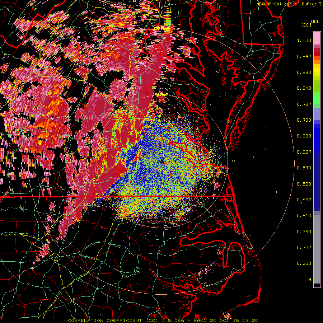Click the 1.000 scale value
Image resolution: width=323 pixels, height=323 pixels.
(304, 40)
